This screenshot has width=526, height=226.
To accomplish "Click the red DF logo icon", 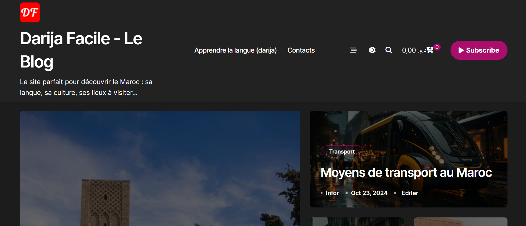I will [30, 12].
